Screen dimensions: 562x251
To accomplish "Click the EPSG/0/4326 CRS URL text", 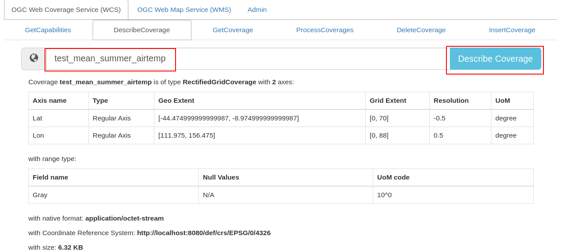I will [203, 233].
